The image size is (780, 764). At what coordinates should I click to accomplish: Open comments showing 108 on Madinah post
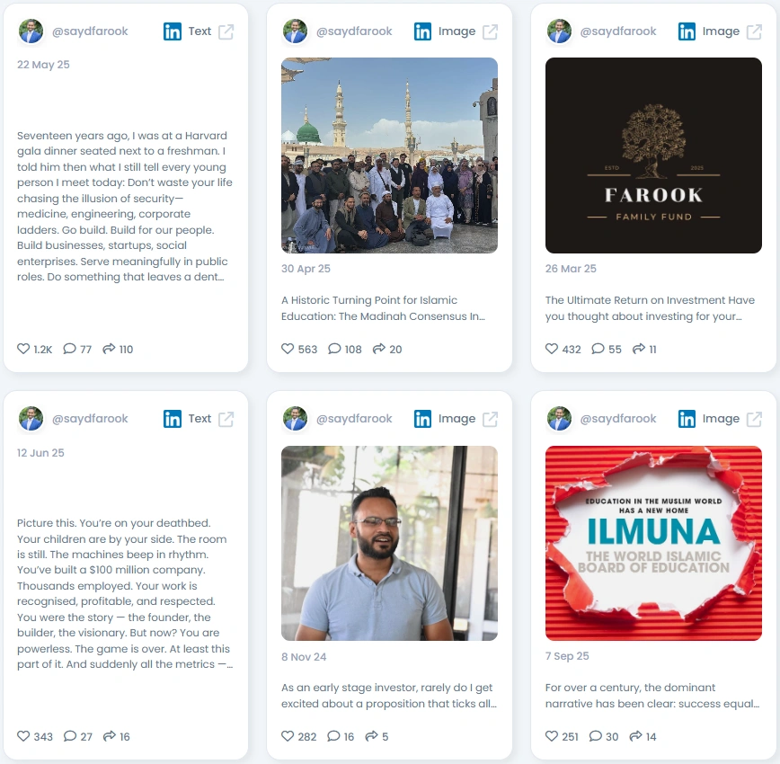click(334, 349)
